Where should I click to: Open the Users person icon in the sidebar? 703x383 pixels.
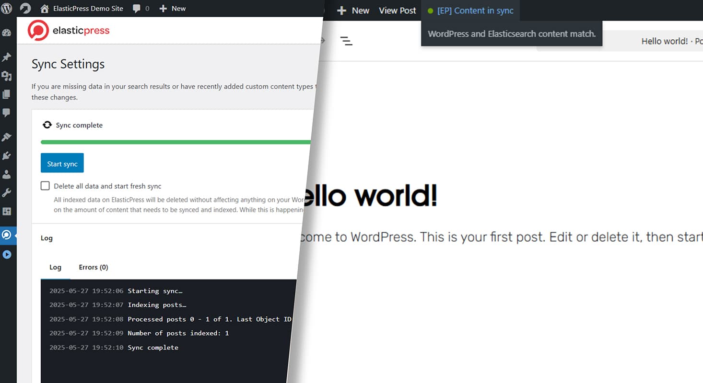coord(7,174)
